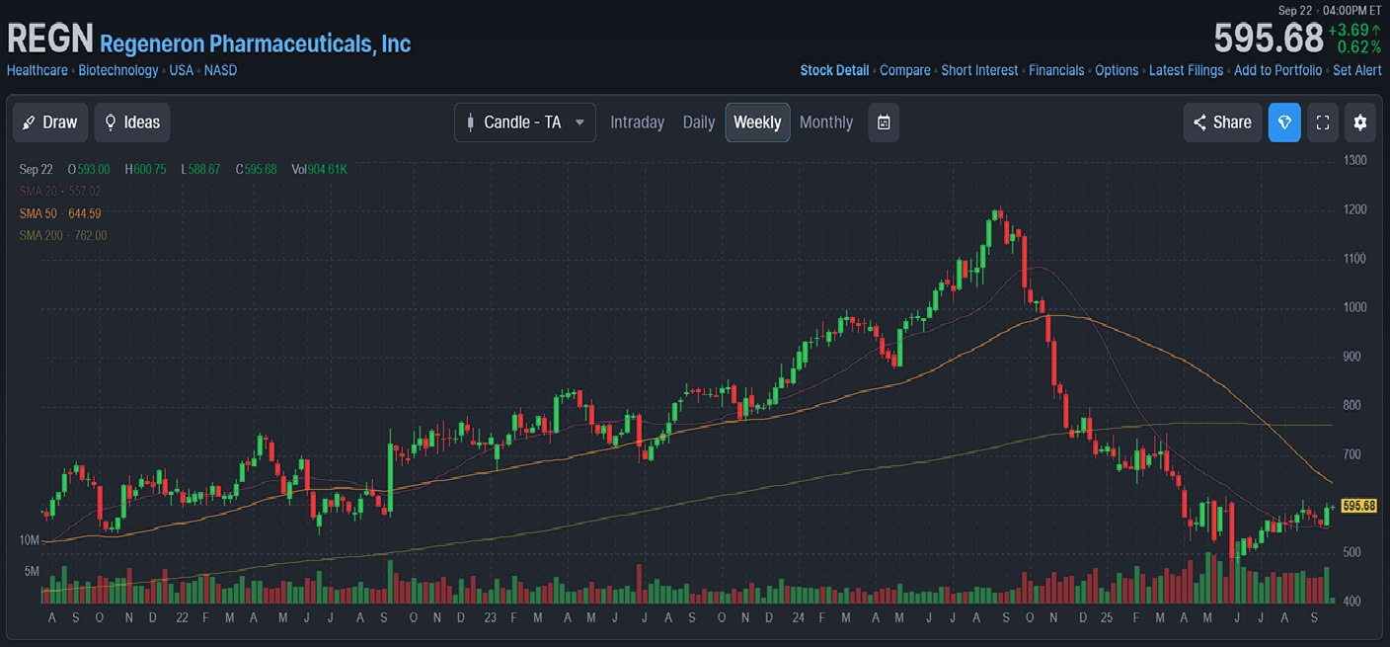1390x647 pixels.
Task: Click the REGN ticker symbol
Action: (50, 40)
